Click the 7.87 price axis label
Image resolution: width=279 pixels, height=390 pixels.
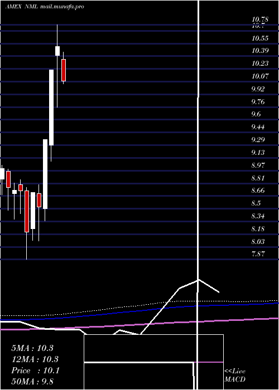click(258, 254)
